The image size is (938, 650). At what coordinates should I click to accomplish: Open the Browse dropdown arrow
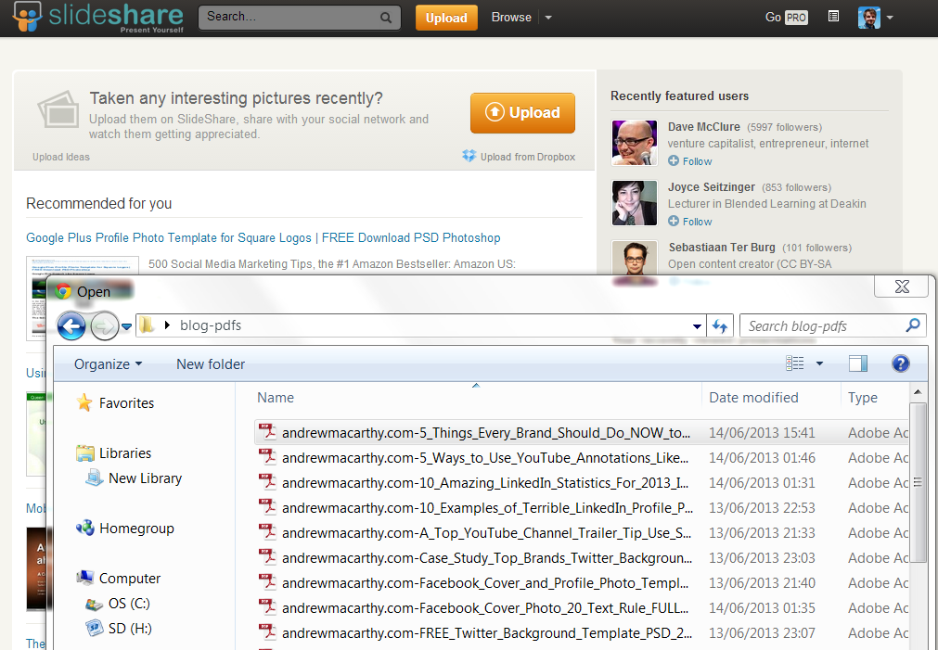coord(548,18)
